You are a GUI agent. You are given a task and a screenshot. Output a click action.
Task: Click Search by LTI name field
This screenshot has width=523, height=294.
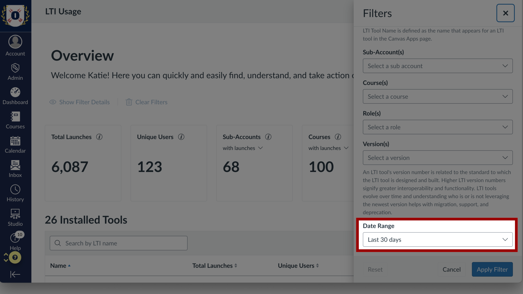(x=118, y=243)
